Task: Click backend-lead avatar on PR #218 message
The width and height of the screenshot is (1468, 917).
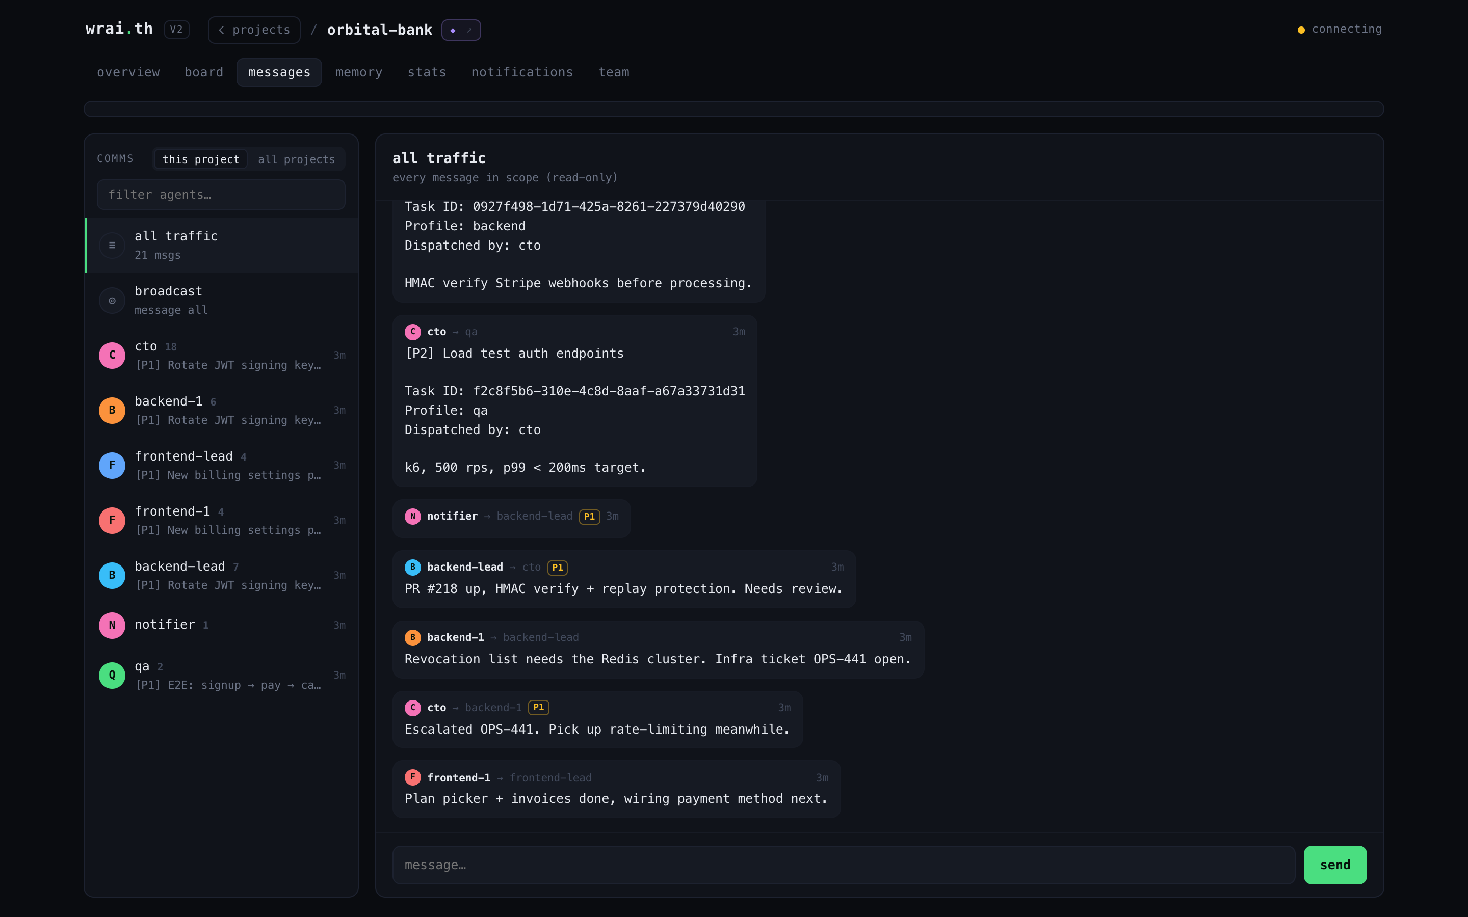Action: click(412, 567)
